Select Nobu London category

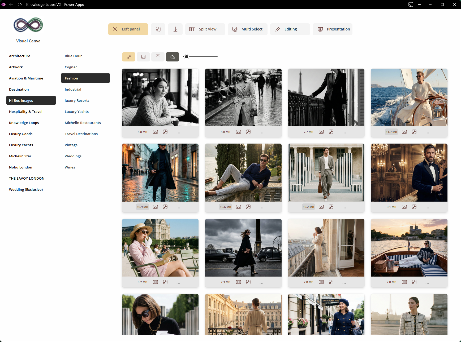coord(20,167)
